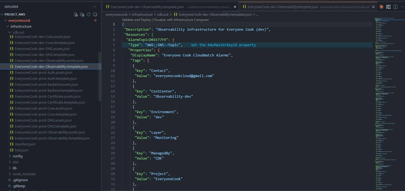Click the EXPLORER panel title
The width and height of the screenshot is (405, 191).
11,7
